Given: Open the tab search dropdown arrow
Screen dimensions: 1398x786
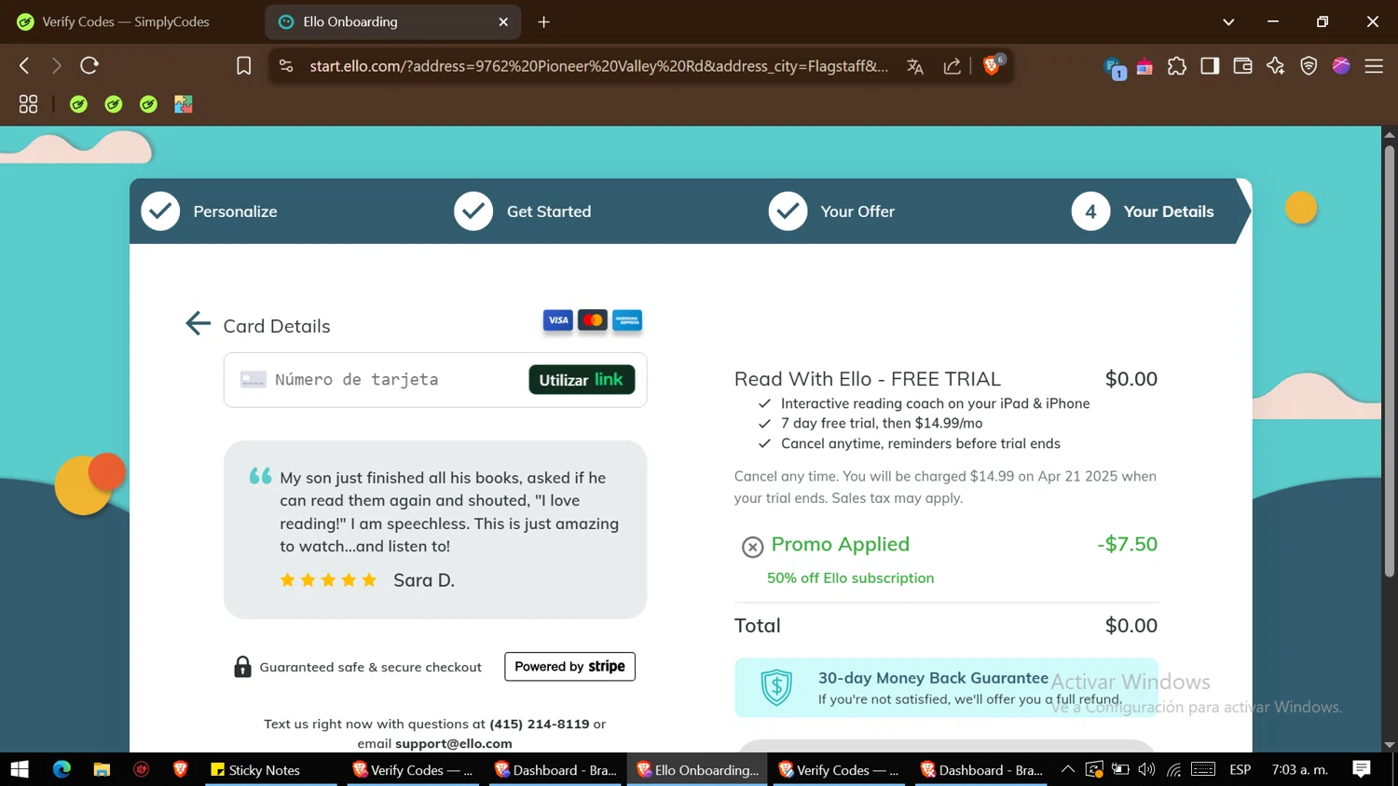Looking at the screenshot, I should [1228, 21].
